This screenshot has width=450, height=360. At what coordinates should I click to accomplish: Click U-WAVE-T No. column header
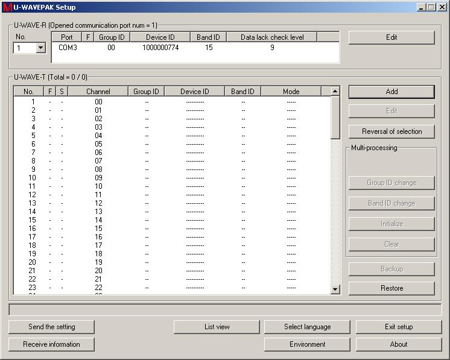(28, 91)
